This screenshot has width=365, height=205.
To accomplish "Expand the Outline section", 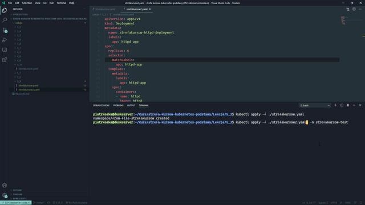I will (x=17, y=190).
